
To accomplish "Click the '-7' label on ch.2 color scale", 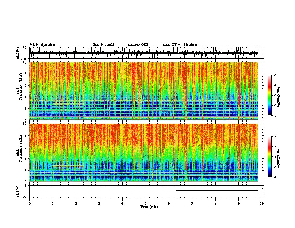I will pyautogui.click(x=275, y=177).
